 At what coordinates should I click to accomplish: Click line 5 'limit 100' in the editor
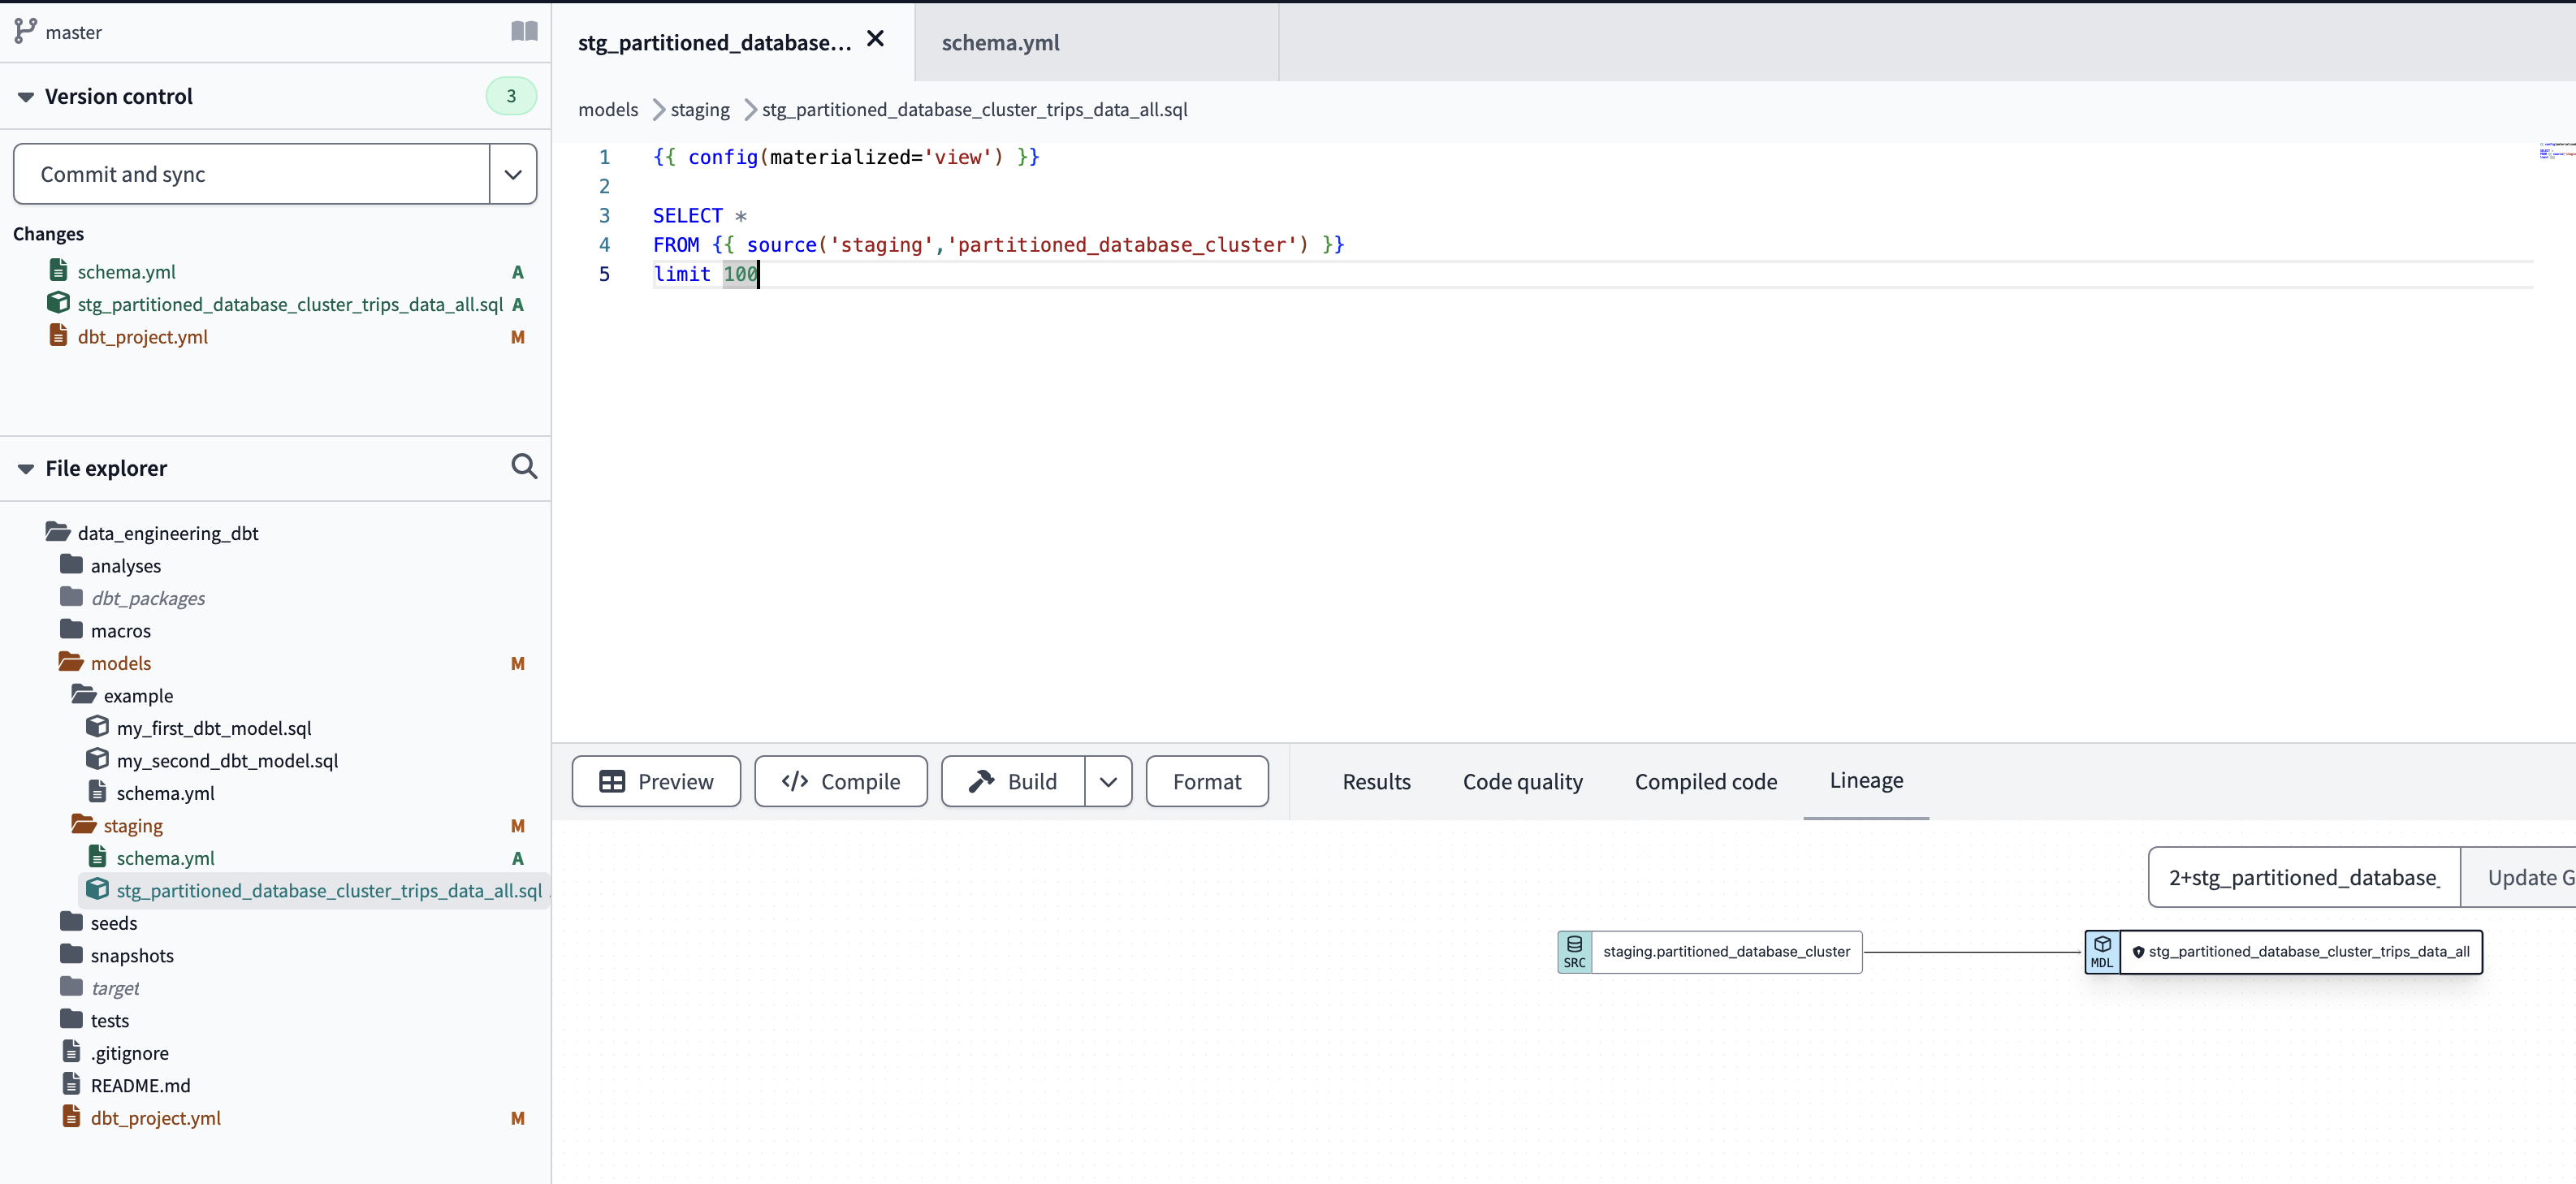(x=705, y=274)
